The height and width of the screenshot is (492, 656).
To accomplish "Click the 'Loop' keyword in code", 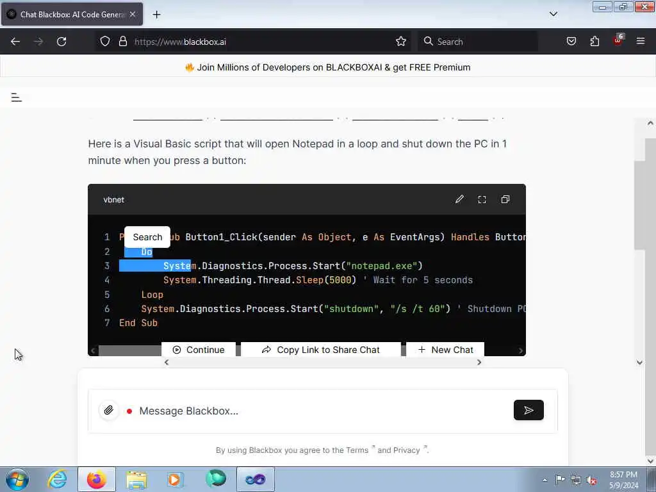I will pyautogui.click(x=152, y=295).
